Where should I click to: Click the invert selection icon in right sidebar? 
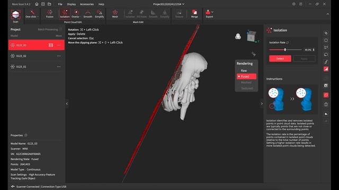(326, 85)
